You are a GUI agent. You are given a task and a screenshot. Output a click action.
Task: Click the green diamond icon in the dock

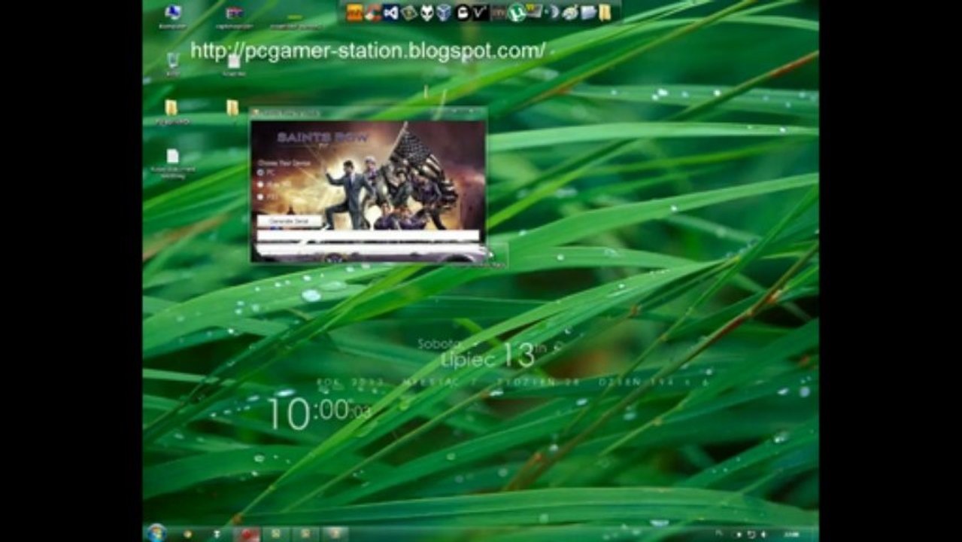408,13
